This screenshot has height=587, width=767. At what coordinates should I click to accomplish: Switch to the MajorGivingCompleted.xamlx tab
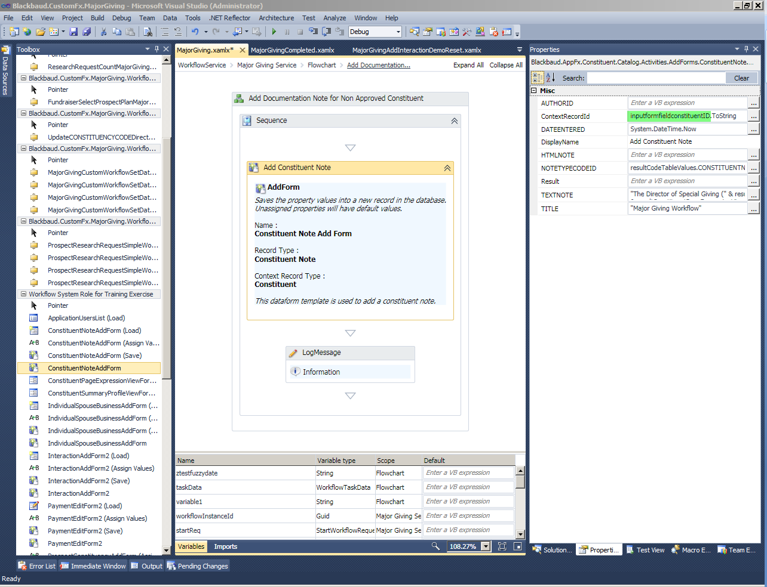[x=292, y=50]
